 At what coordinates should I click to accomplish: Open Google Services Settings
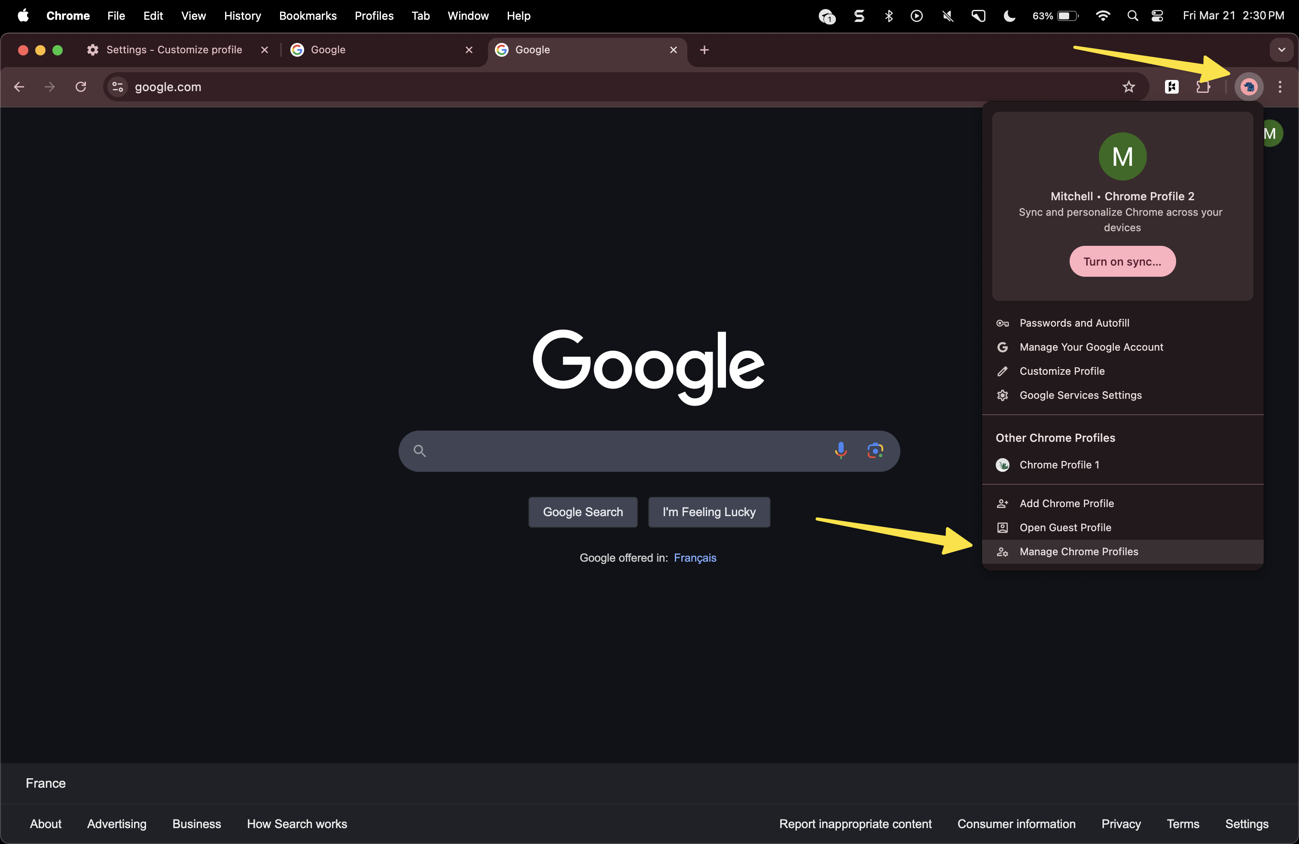pyautogui.click(x=1122, y=395)
